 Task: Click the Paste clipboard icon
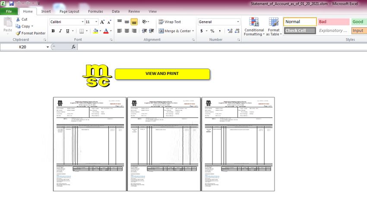pos(8,22)
